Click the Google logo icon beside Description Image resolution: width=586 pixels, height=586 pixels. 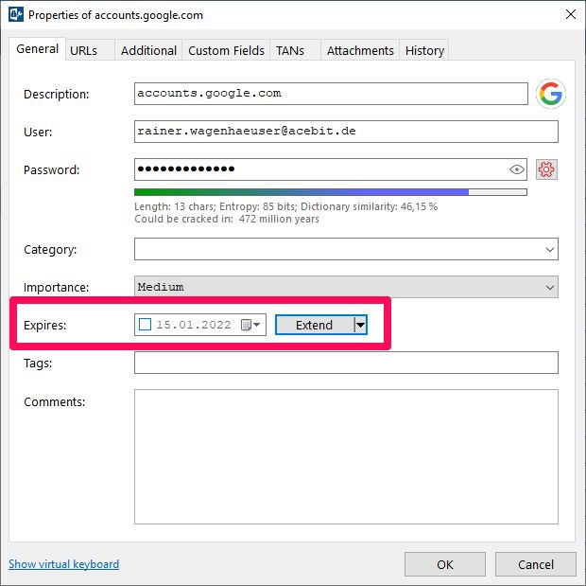[x=550, y=94]
